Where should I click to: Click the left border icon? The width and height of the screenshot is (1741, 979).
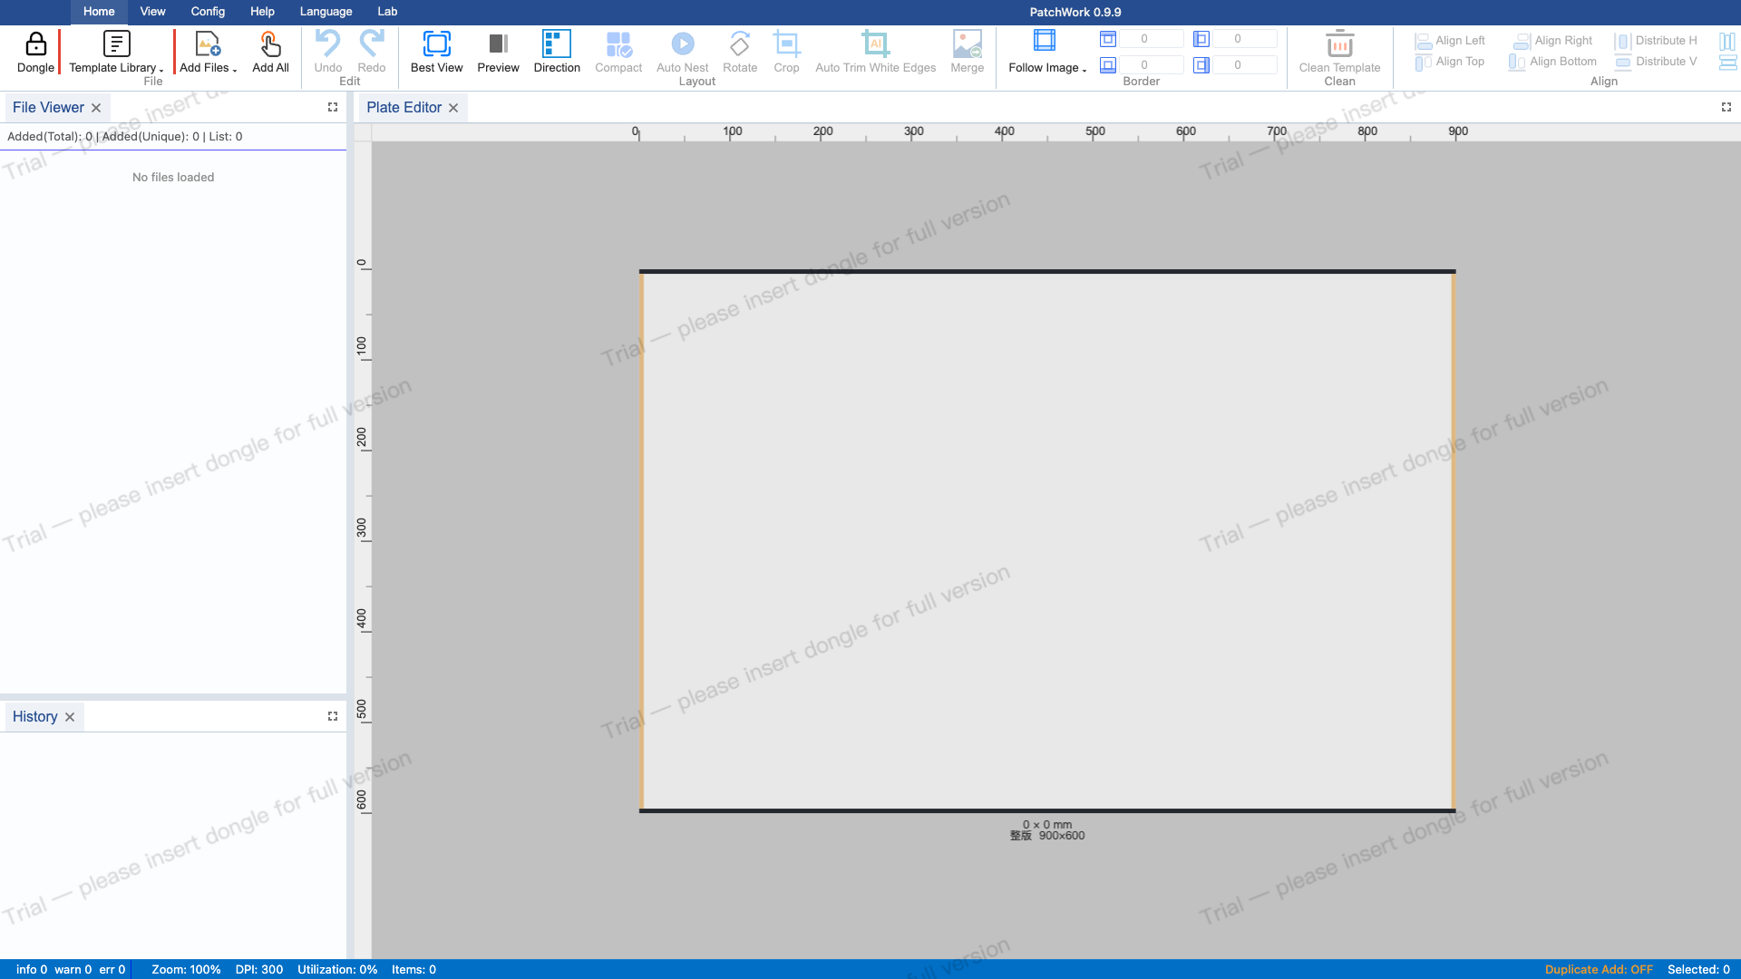(1201, 39)
